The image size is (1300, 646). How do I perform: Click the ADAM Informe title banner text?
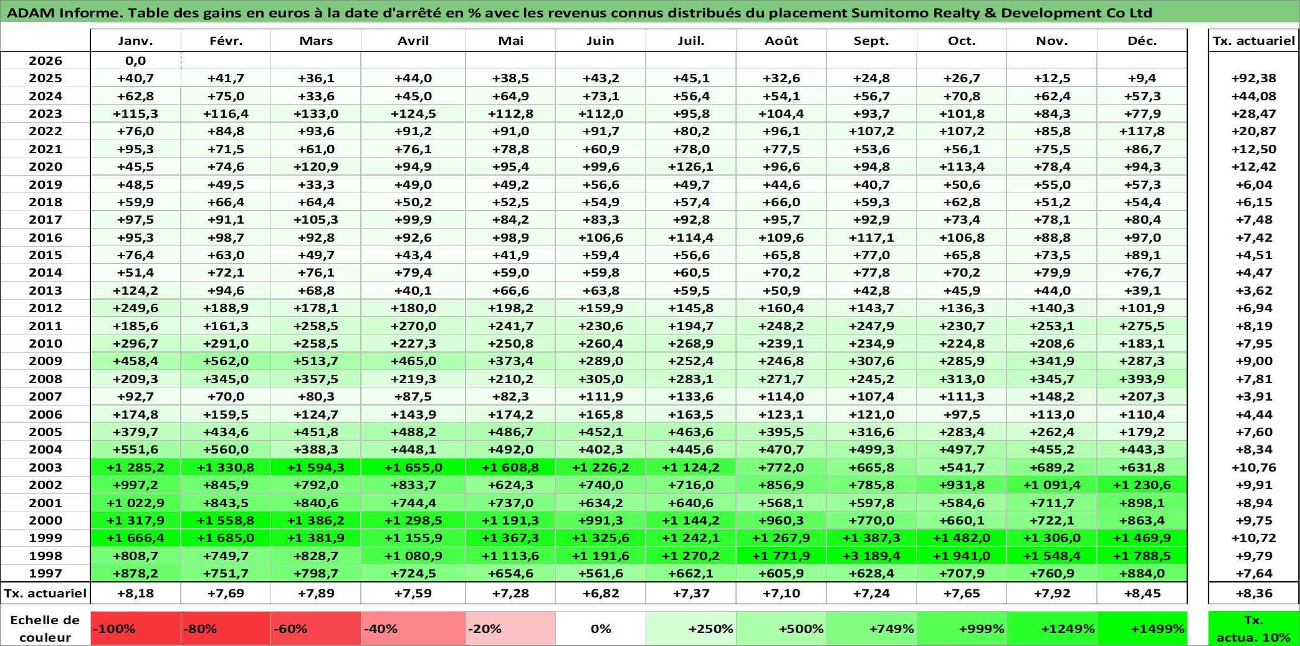pos(580,12)
